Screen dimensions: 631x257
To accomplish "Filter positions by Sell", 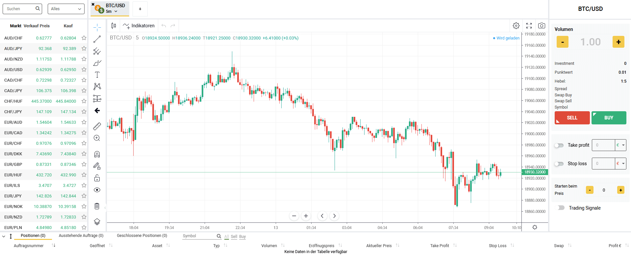I will [234, 237].
